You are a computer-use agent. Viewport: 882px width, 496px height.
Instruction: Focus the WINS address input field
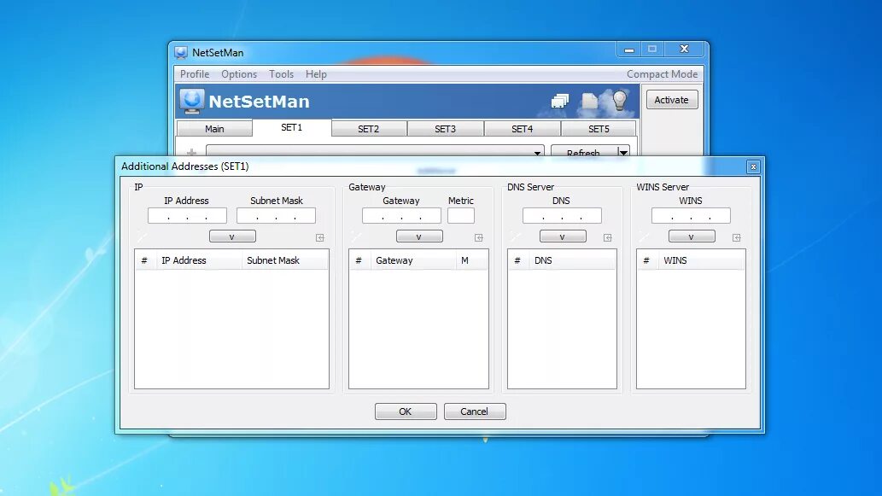[x=691, y=216]
